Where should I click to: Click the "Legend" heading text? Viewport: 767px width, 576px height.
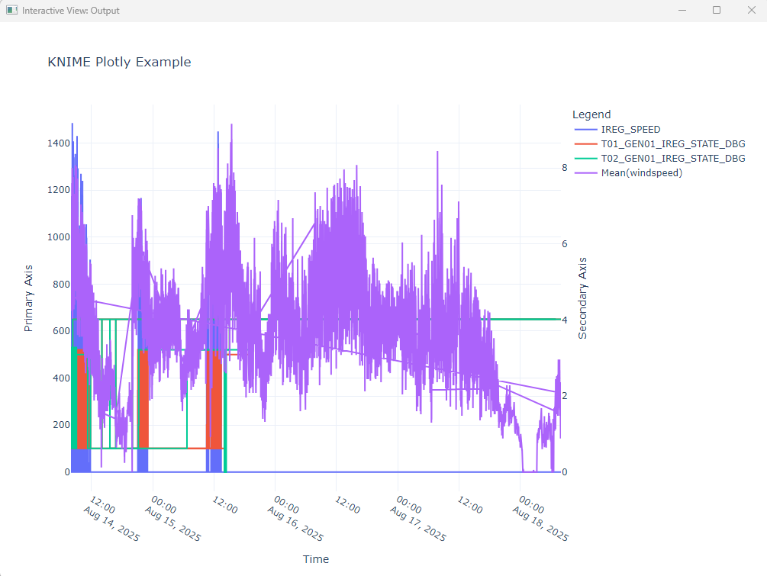591,114
